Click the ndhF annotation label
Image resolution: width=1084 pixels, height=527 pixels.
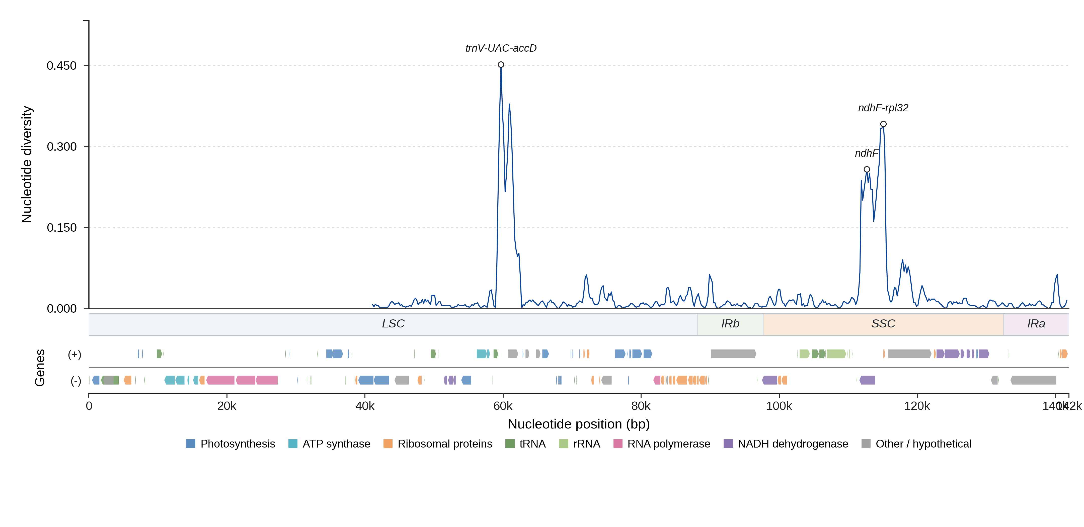point(867,153)
